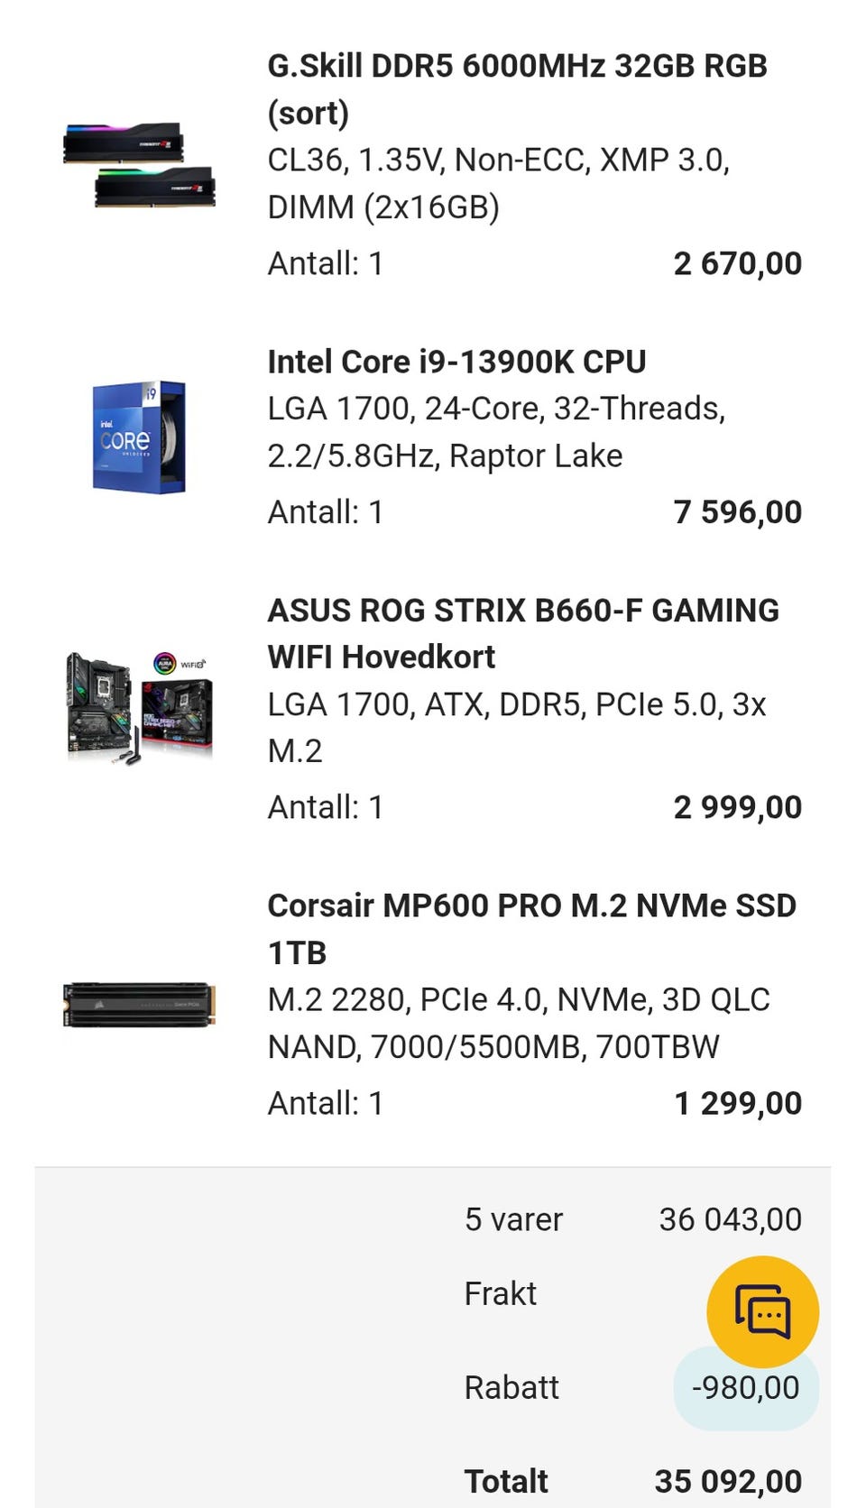Viewport: 866px width, 1508px height.
Task: Select the 1 299,00 SSD price
Action: click(738, 1103)
